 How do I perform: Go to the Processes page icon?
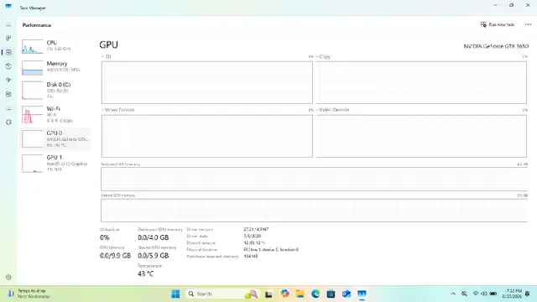tap(8, 38)
